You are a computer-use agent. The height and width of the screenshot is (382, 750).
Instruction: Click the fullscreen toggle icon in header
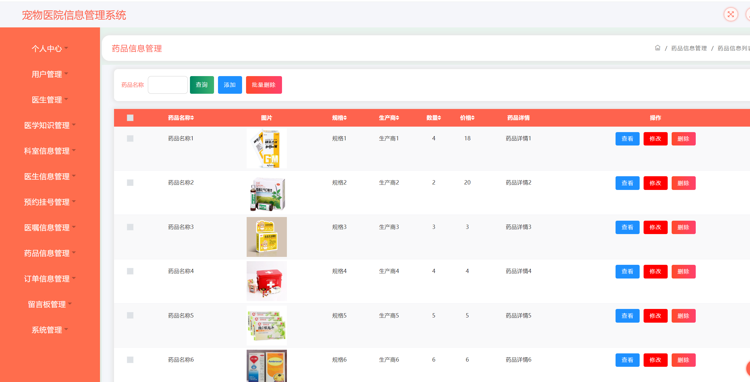730,14
